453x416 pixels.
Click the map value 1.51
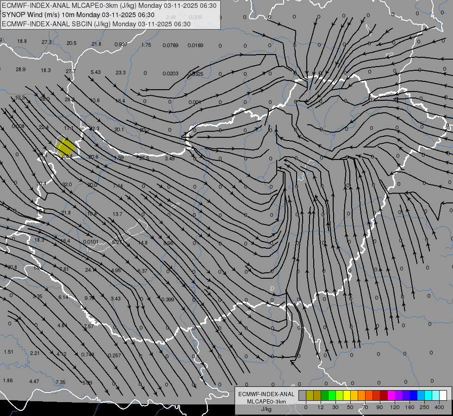[x=9, y=352]
